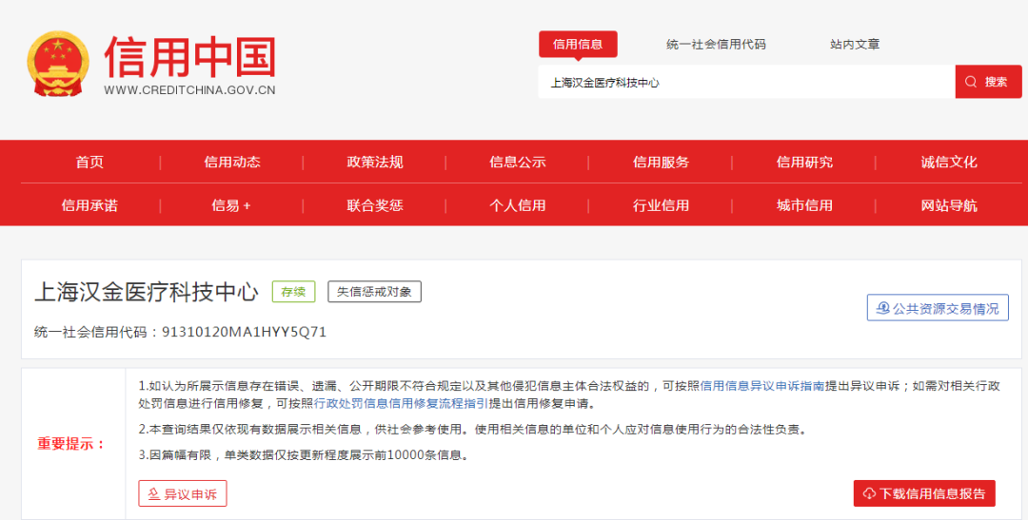Screen dimensions: 1028x520
Task: Click 下载信用信息报告 button text
Action: 932,493
